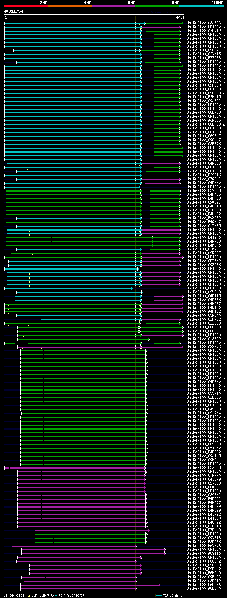Viewport: 227px width, 598px height.
Task: Click the white query sequence bar
Action: (94, 15)
